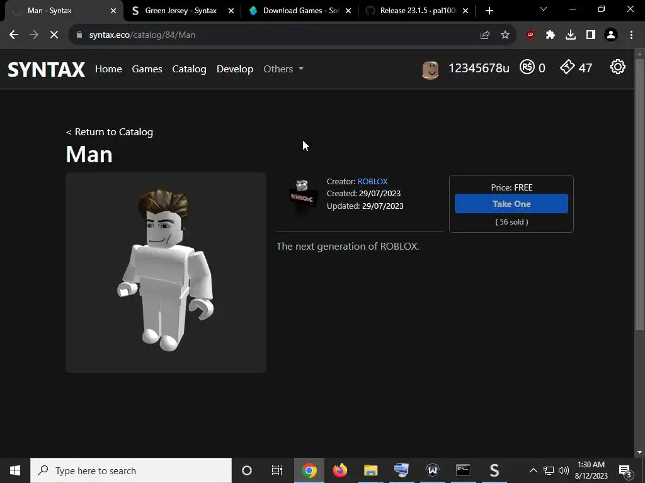Open the Home navigation link

(x=108, y=69)
